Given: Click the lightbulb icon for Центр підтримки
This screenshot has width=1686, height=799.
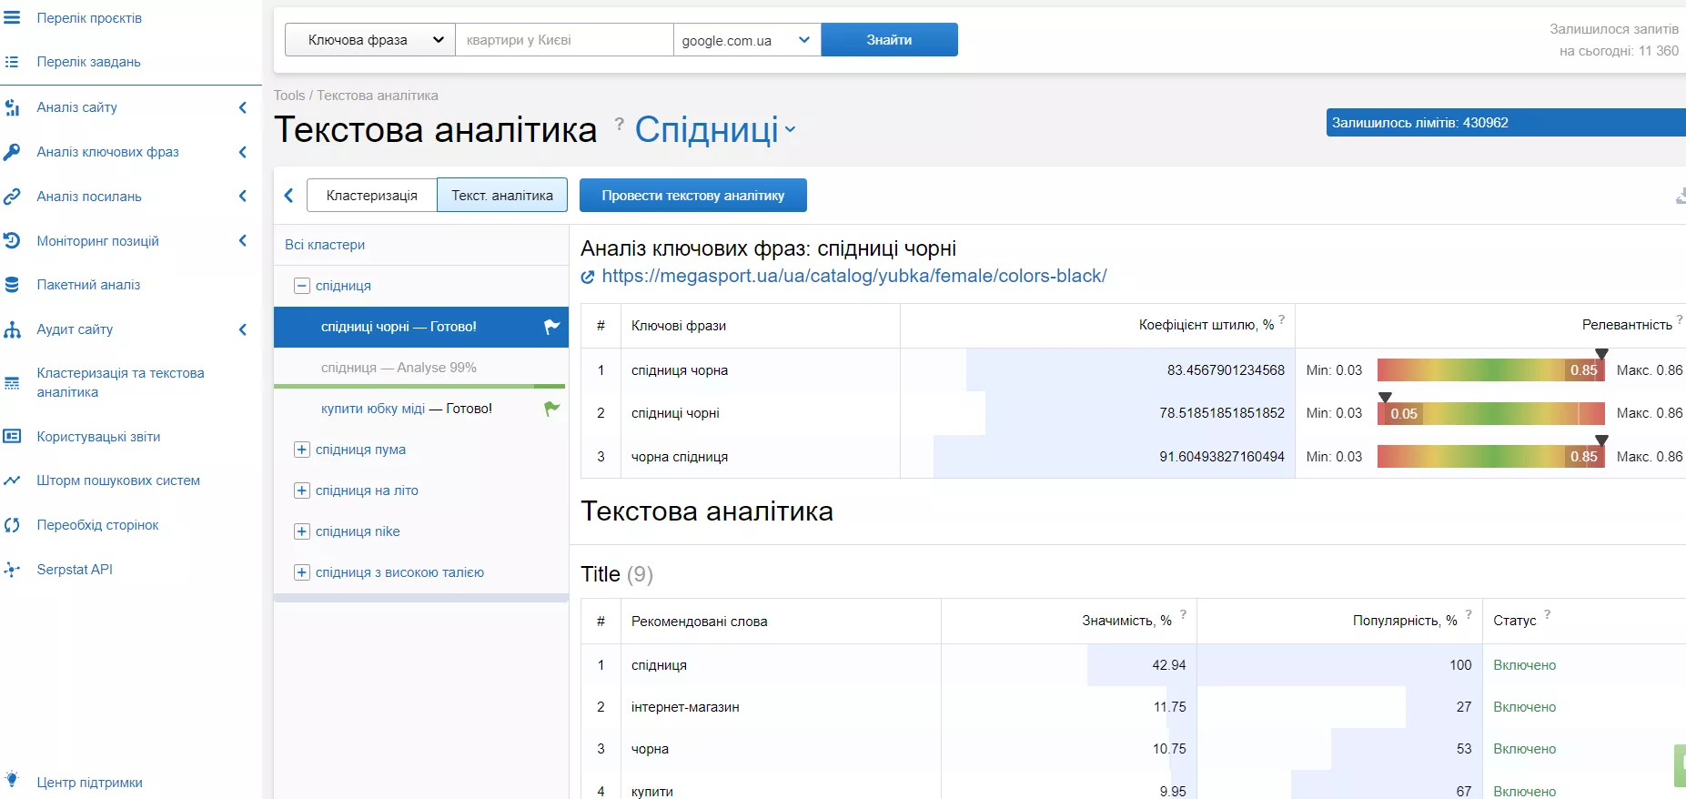Looking at the screenshot, I should pyautogui.click(x=12, y=780).
